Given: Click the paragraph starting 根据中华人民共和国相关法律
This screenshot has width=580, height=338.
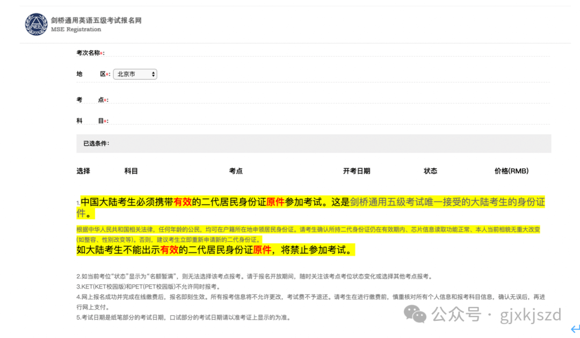Looking at the screenshot, I should [x=308, y=234].
